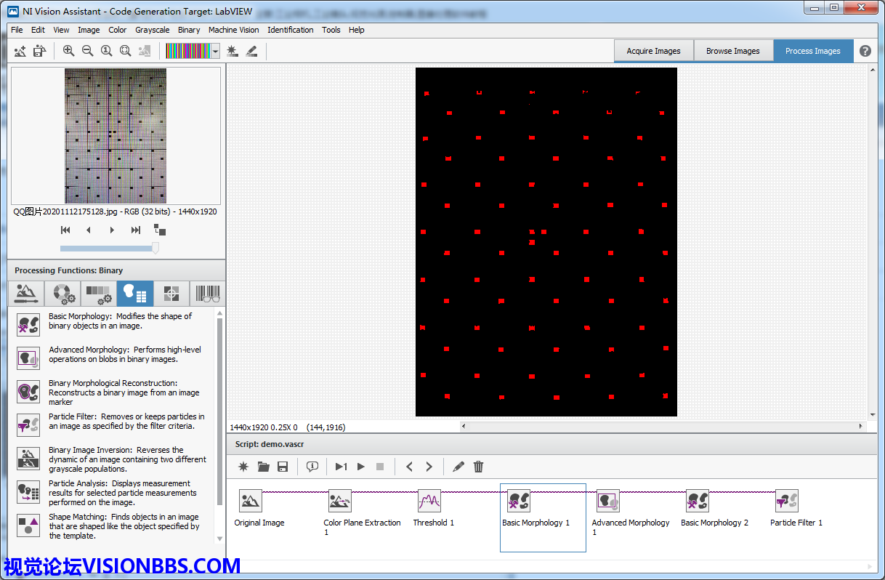This screenshot has width=885, height=580.
Task: Toggle the image browser thumbnail view icon
Action: pos(160,230)
